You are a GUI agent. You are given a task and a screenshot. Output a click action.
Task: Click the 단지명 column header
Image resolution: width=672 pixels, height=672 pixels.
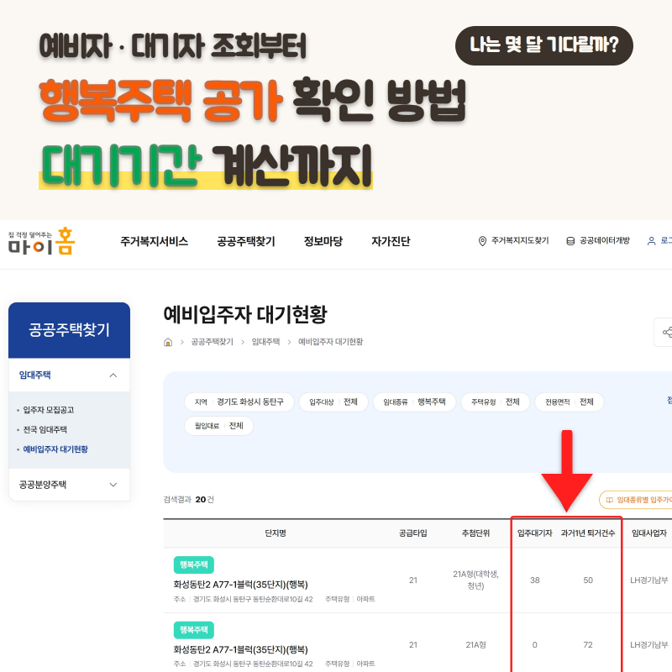pyautogui.click(x=276, y=533)
